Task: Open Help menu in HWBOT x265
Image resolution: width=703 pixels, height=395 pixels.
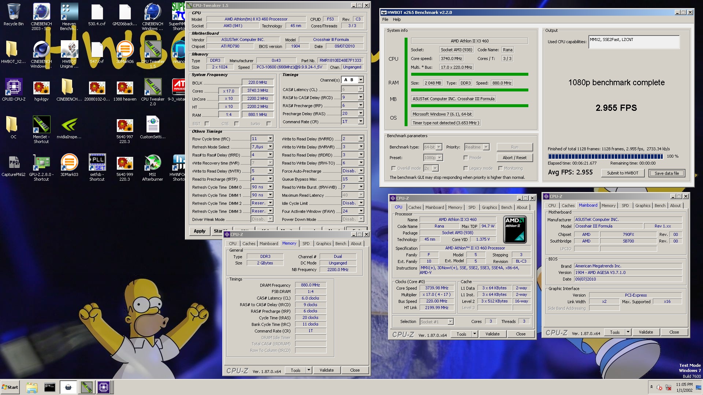Action: [x=397, y=19]
